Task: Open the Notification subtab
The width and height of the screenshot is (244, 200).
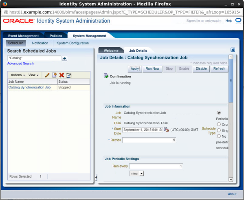Action: (x=40, y=43)
